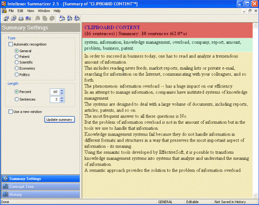Image resolution: width=259 pixels, height=205 pixels.
Task: Click the toolbar icon directly right of the printer
Action: point(28,18)
